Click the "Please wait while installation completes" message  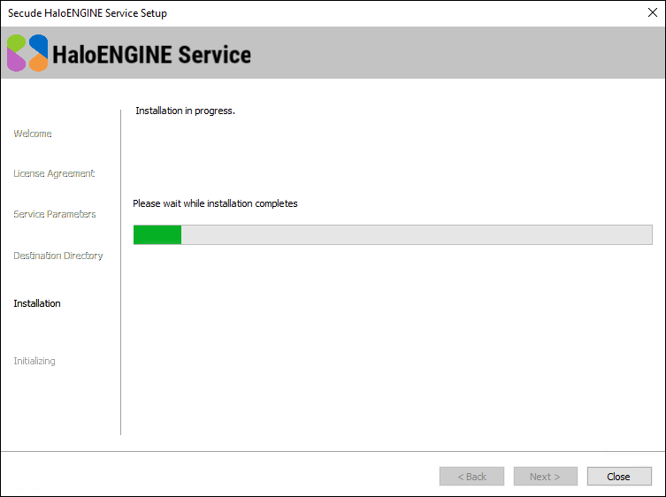[x=215, y=203]
